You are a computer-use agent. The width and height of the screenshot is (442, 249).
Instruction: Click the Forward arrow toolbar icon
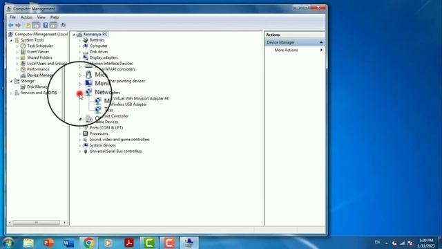[x=18, y=26]
